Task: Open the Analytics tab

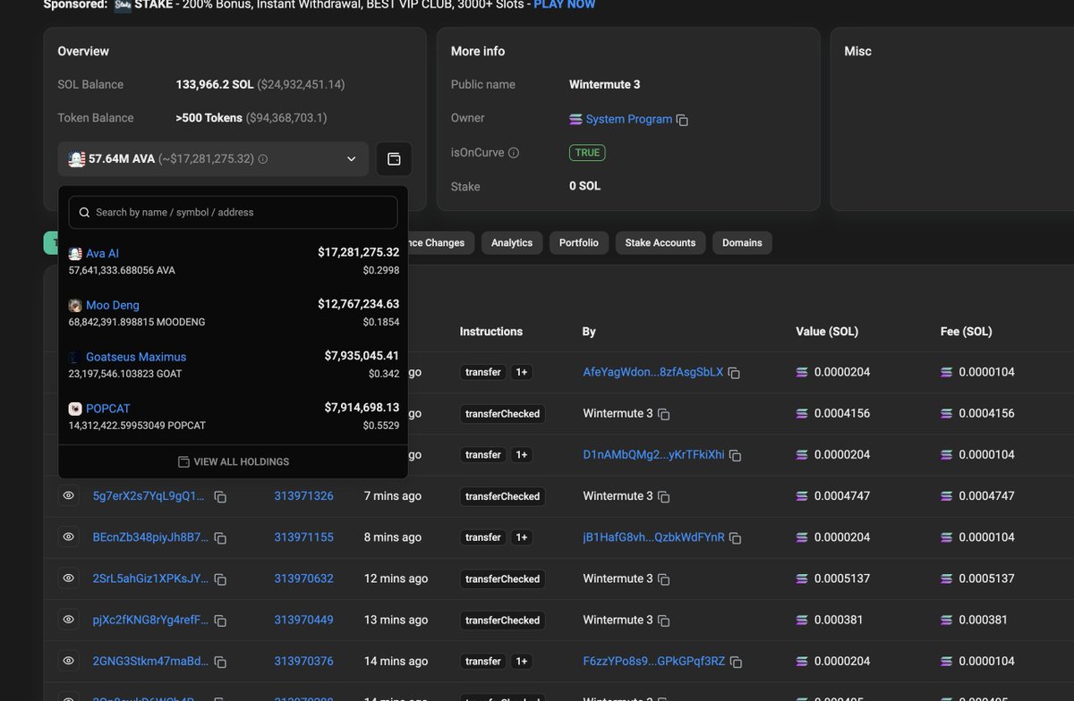Action: pyautogui.click(x=512, y=243)
